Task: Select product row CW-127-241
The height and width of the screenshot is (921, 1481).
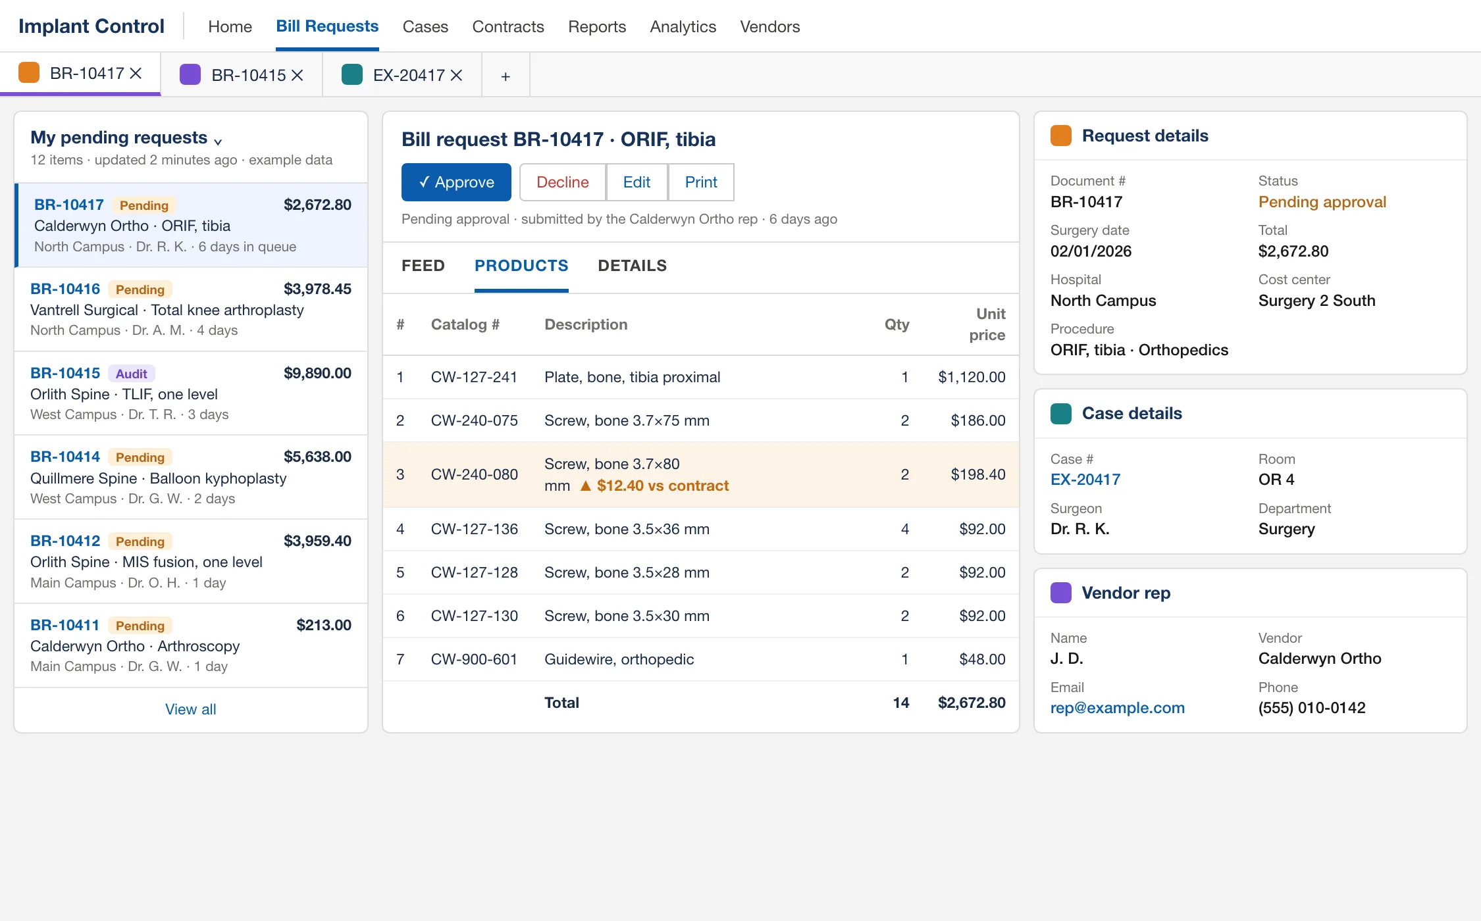Action: (701, 377)
